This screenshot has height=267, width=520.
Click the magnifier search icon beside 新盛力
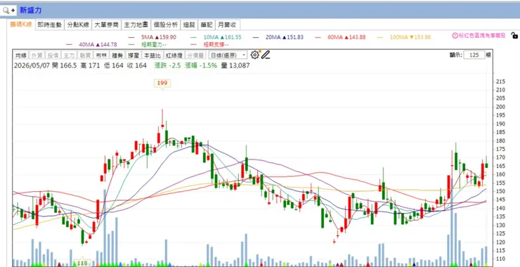[x=6, y=11]
